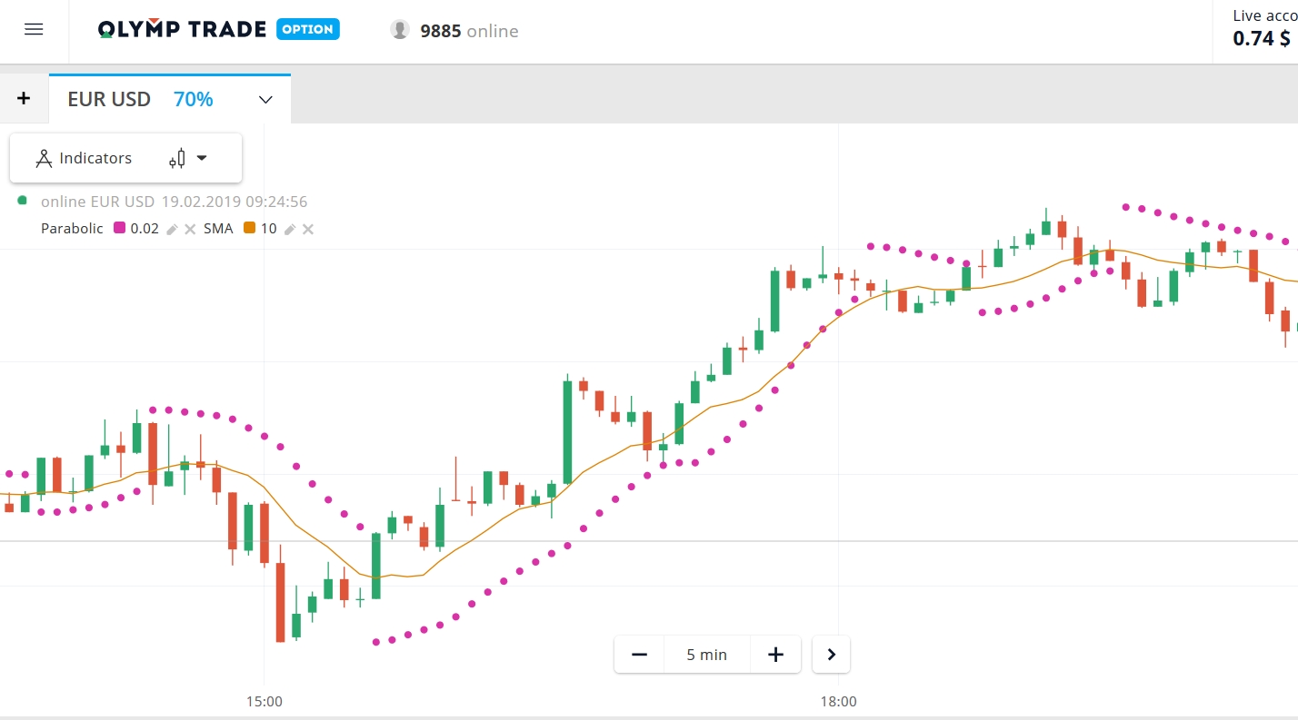Click the candlestick chart type icon

click(178, 157)
